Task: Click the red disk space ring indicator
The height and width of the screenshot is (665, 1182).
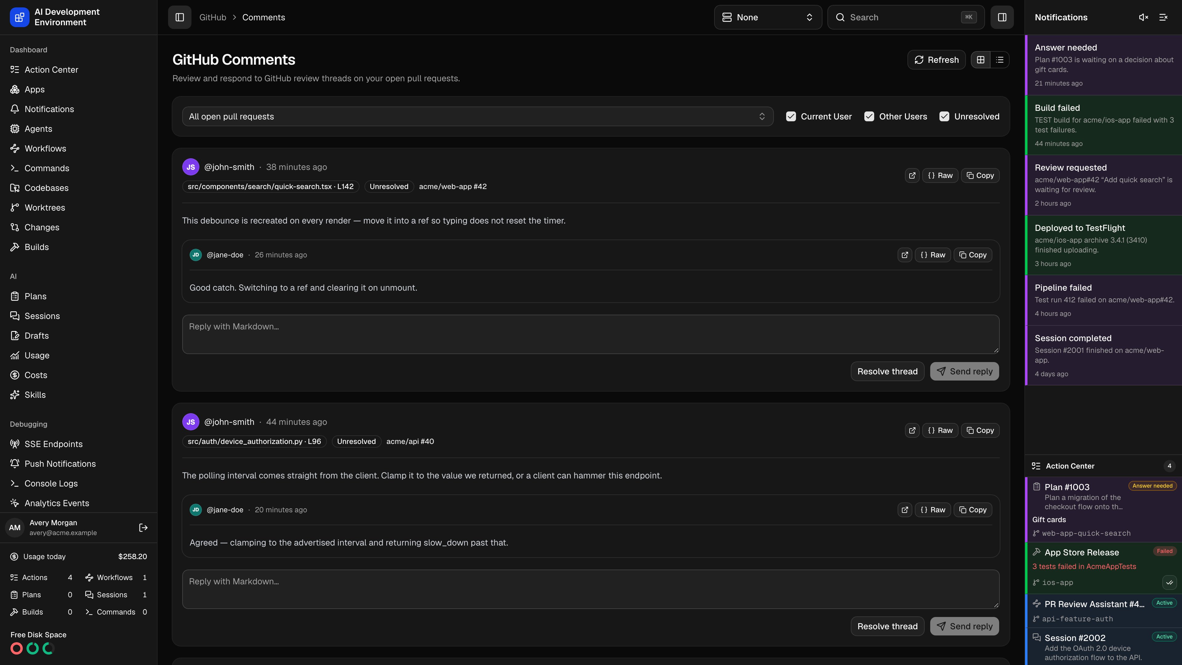Action: pos(17,648)
